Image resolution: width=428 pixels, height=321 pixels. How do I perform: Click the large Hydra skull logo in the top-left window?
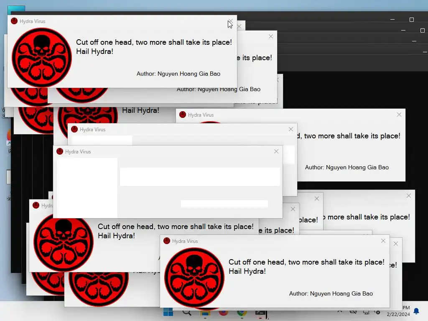[x=42, y=57]
